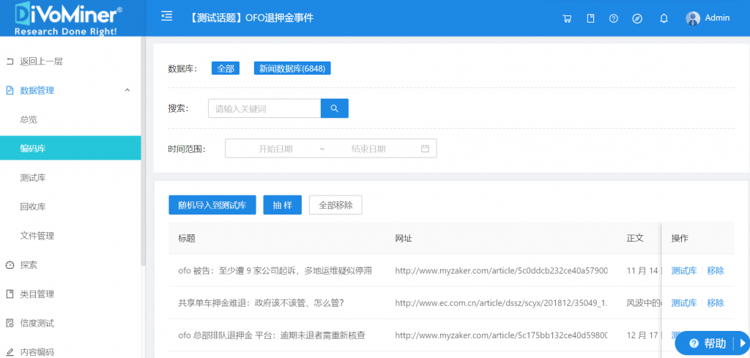
Task: Click the 网址 column header
Action: point(404,238)
